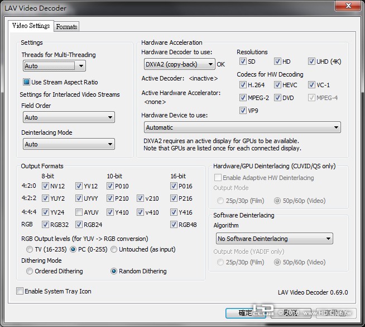Toggle P016 output format checkbox

coord(174,186)
